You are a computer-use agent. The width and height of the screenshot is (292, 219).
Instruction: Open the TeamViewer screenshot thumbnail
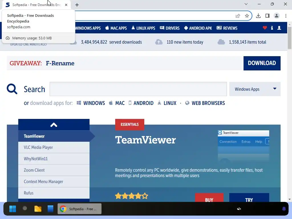pyautogui.click(x=244, y=146)
